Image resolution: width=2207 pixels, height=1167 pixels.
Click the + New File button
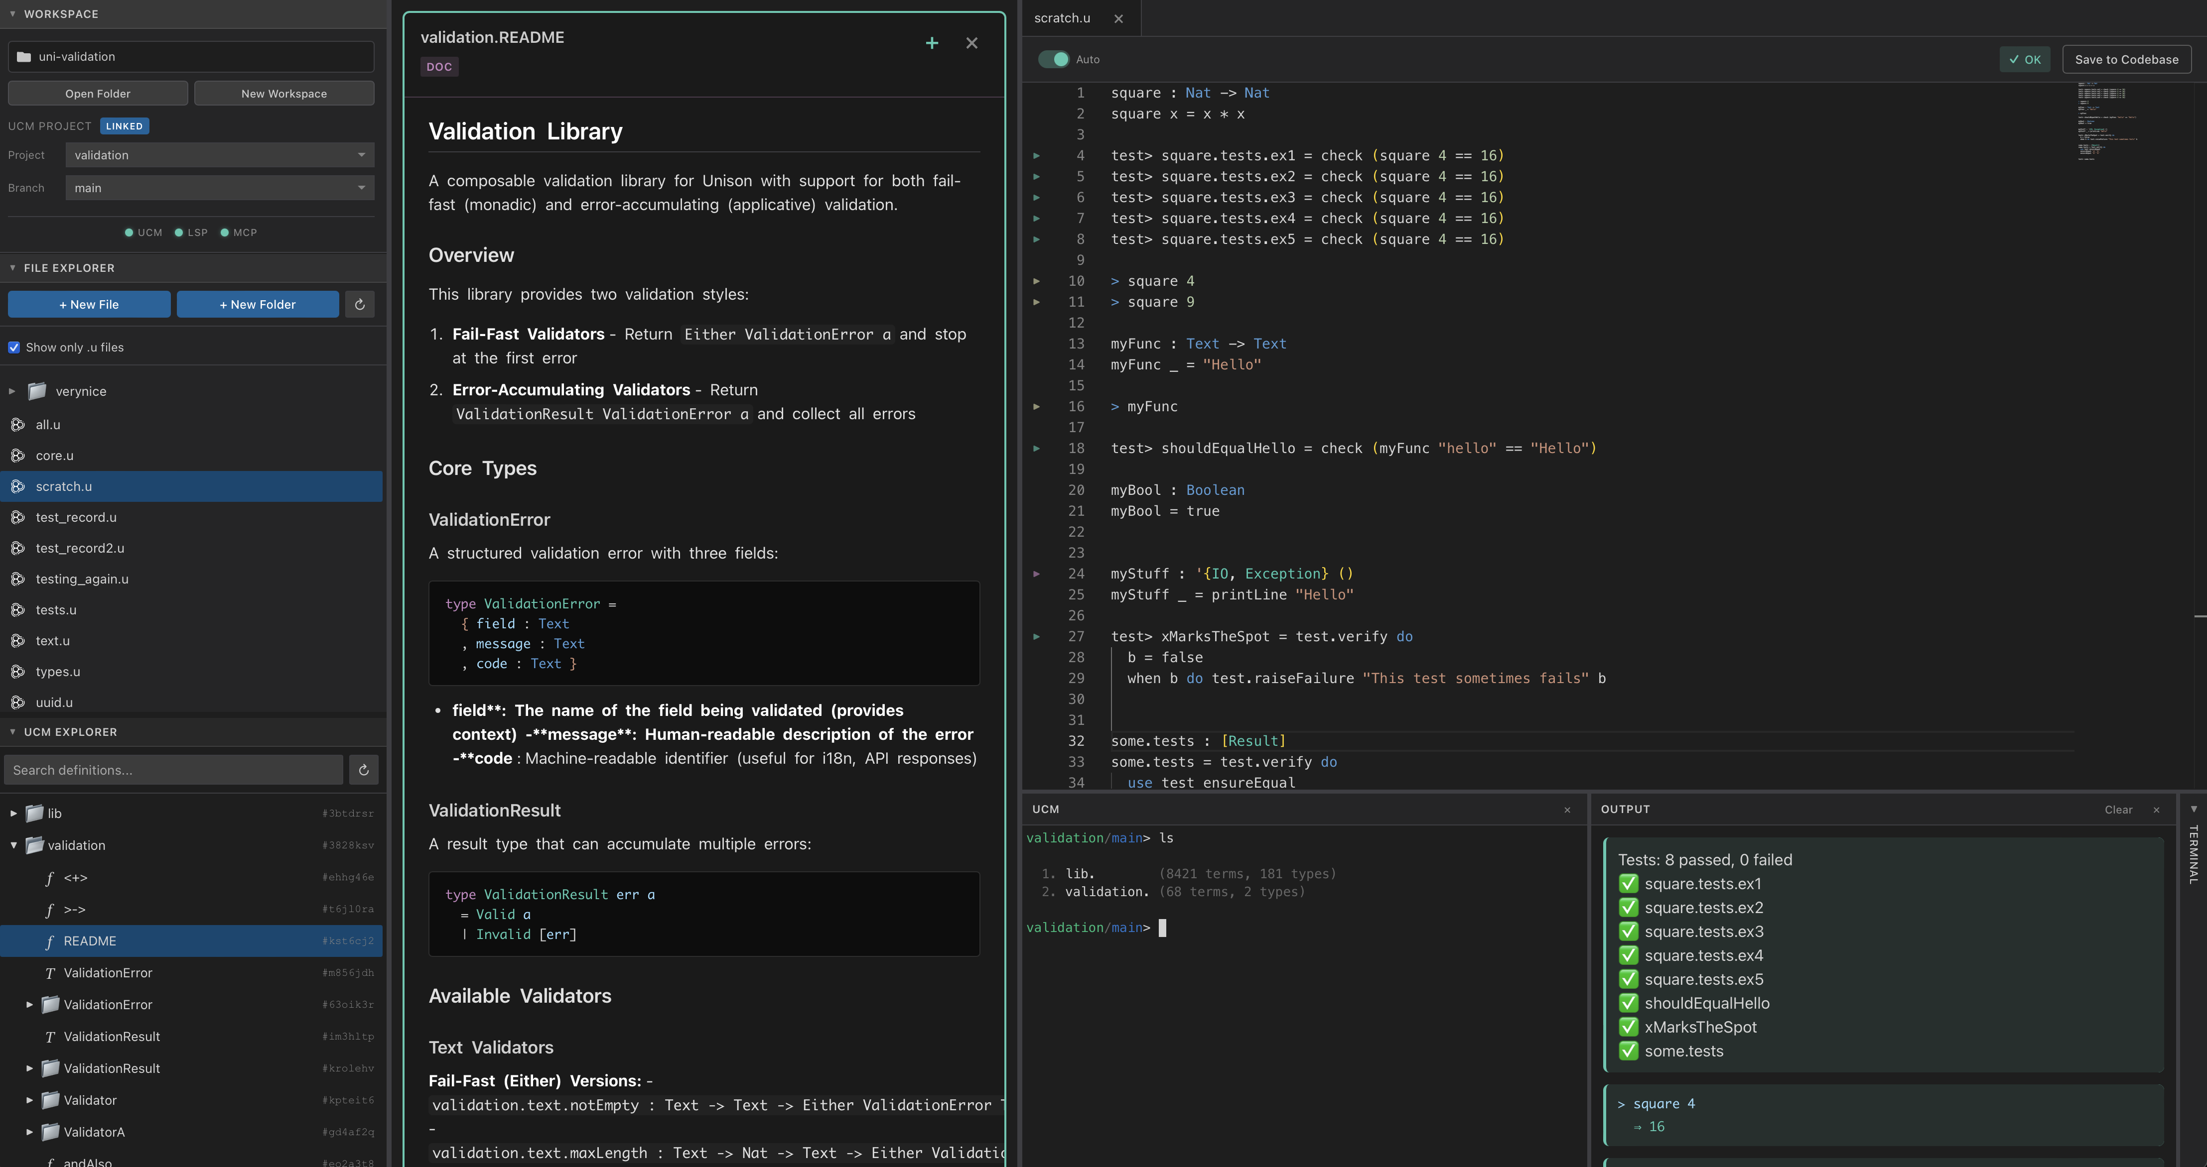[88, 304]
